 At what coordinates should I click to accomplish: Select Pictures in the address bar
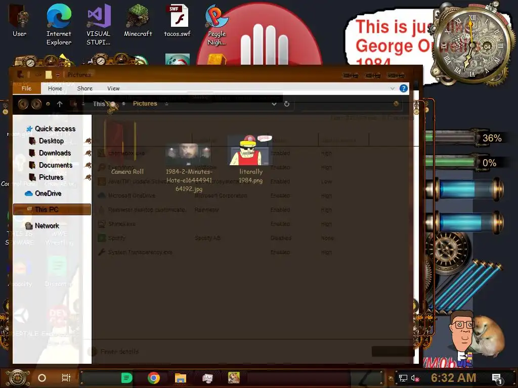click(145, 104)
